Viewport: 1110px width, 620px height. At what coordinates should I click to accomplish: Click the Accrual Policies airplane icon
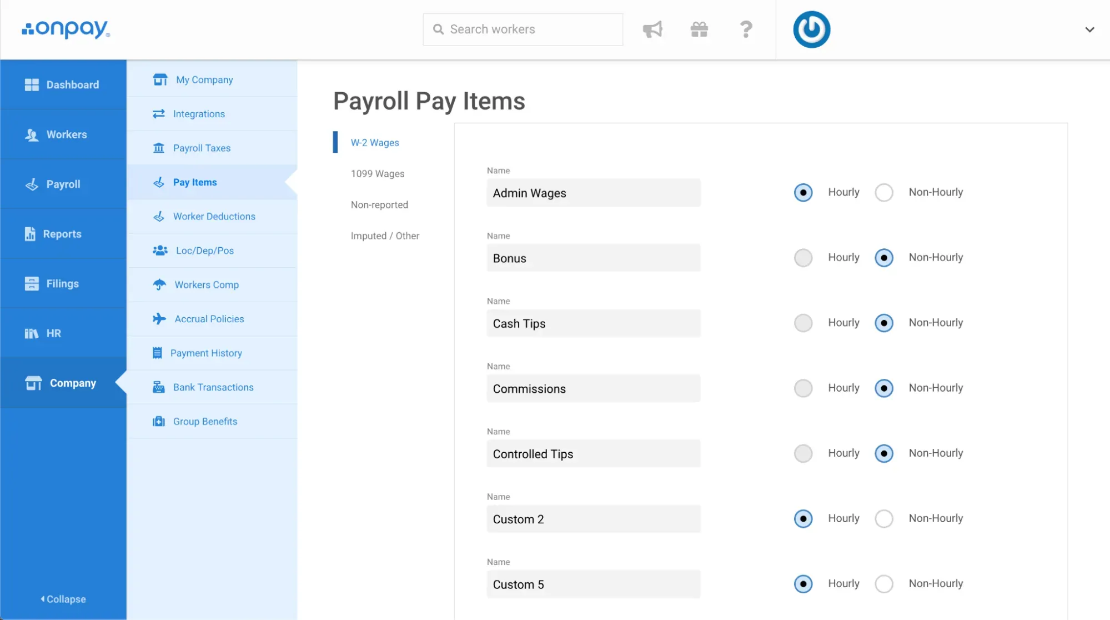click(x=159, y=319)
